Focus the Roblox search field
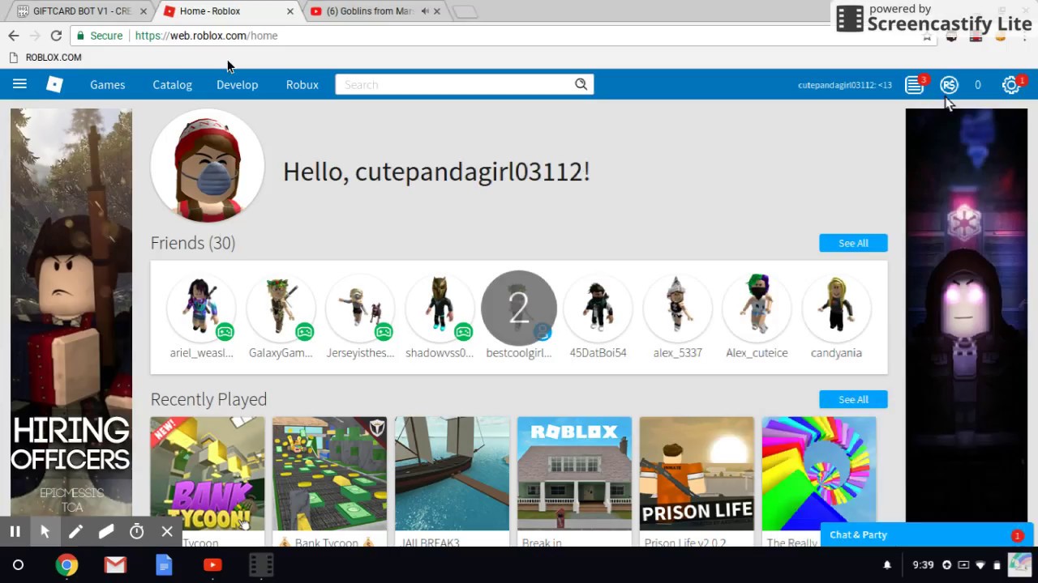This screenshot has width=1038, height=583. pyautogui.click(x=454, y=84)
